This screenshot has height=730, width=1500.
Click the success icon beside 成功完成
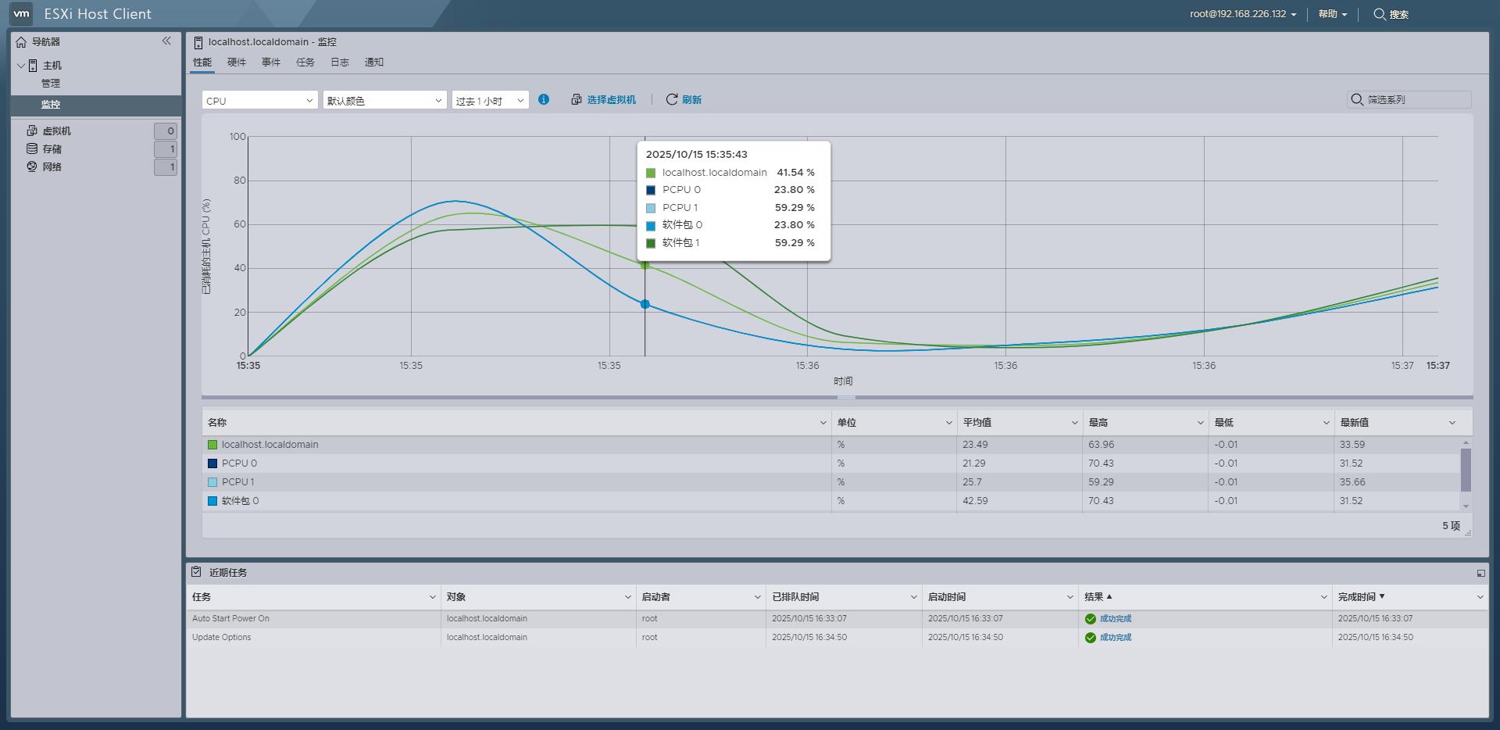click(x=1091, y=618)
